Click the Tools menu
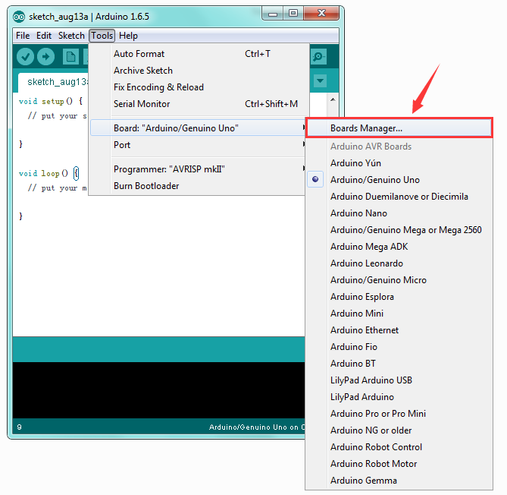The image size is (507, 495). (102, 36)
